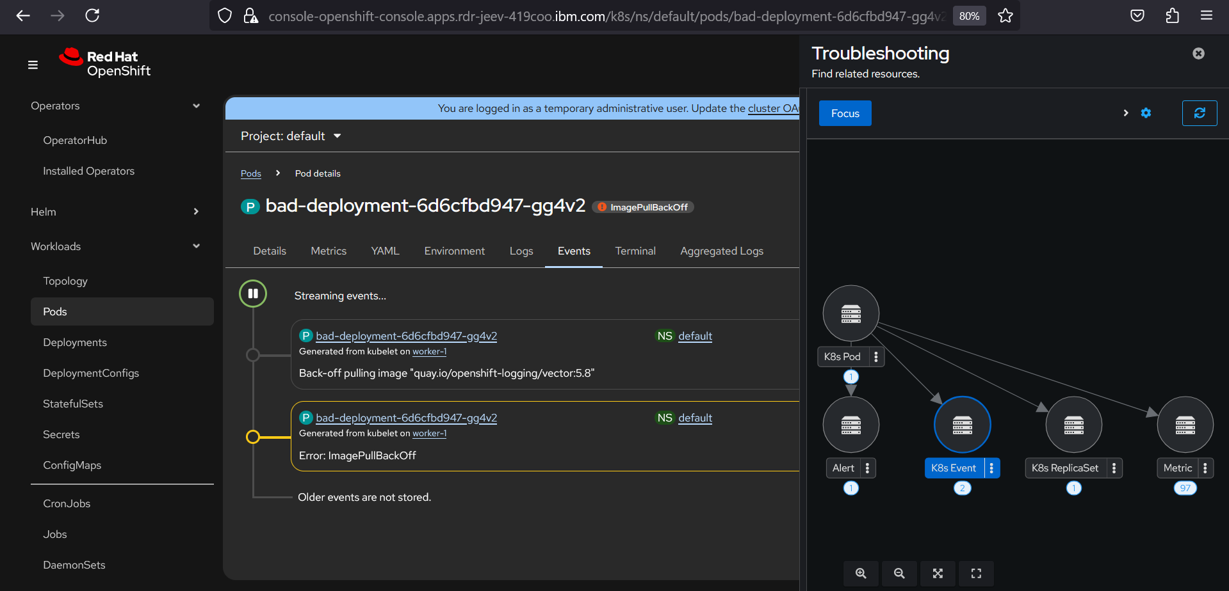
Task: Open the Project: default dropdown
Action: [291, 136]
